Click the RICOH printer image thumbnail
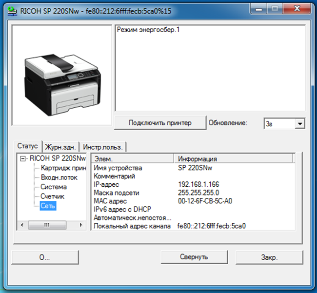317x293 pixels. (x=61, y=76)
